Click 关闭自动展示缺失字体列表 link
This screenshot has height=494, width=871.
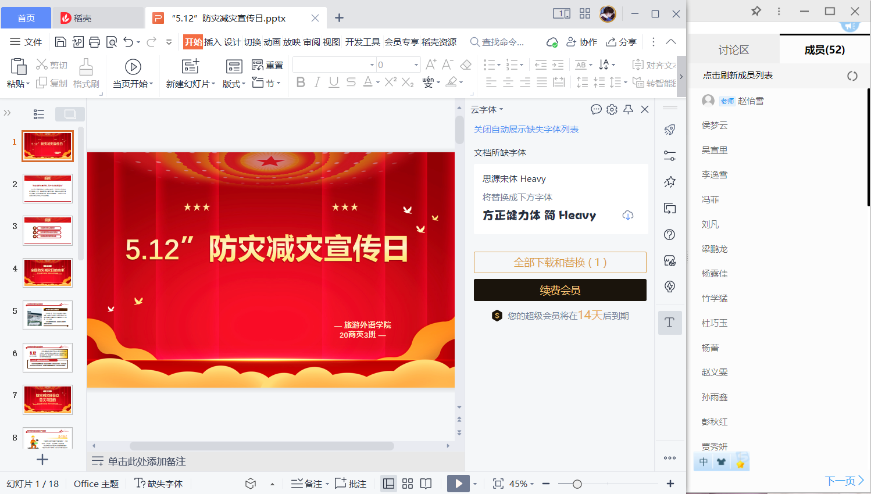click(526, 130)
